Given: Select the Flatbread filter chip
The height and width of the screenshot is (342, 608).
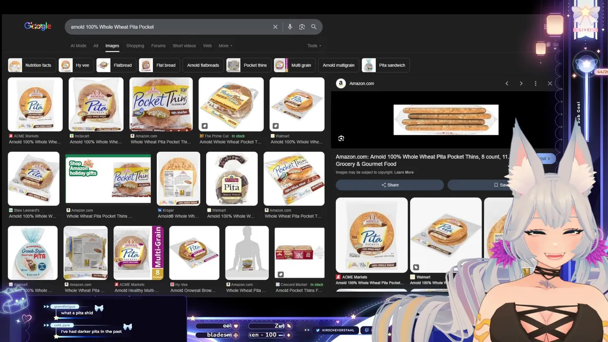Looking at the screenshot, I should [116, 65].
